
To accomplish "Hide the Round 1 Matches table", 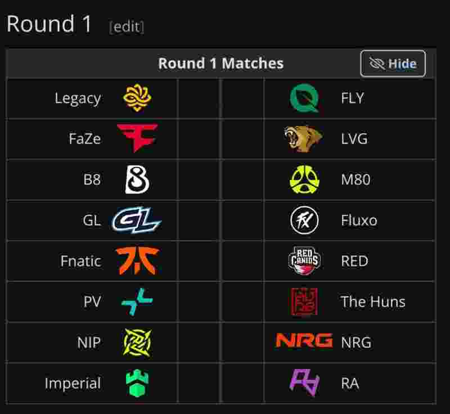I will 393,64.
